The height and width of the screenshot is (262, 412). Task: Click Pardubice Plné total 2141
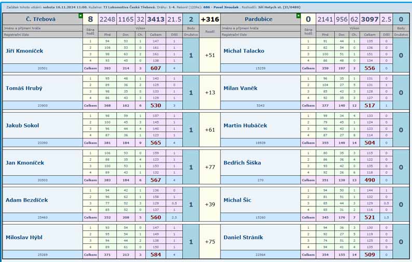tap(325, 19)
